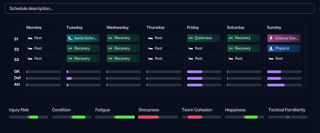Click the bed icon in Thursday S3
The image size is (320, 133).
[x=151, y=59]
